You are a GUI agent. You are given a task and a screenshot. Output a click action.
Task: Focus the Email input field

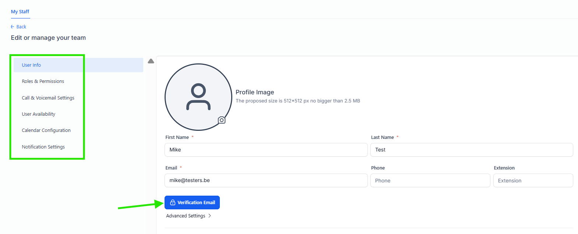(x=266, y=180)
